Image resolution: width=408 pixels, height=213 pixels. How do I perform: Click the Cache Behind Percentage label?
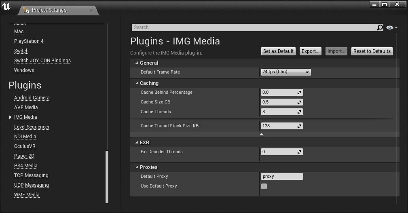(x=167, y=92)
